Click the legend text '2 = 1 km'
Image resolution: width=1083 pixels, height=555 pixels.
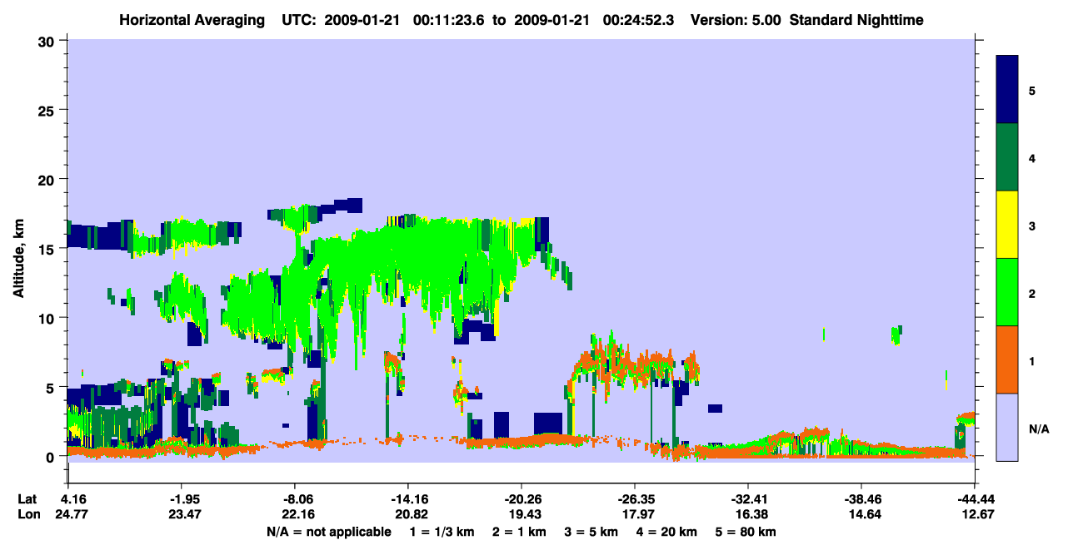pos(522,532)
